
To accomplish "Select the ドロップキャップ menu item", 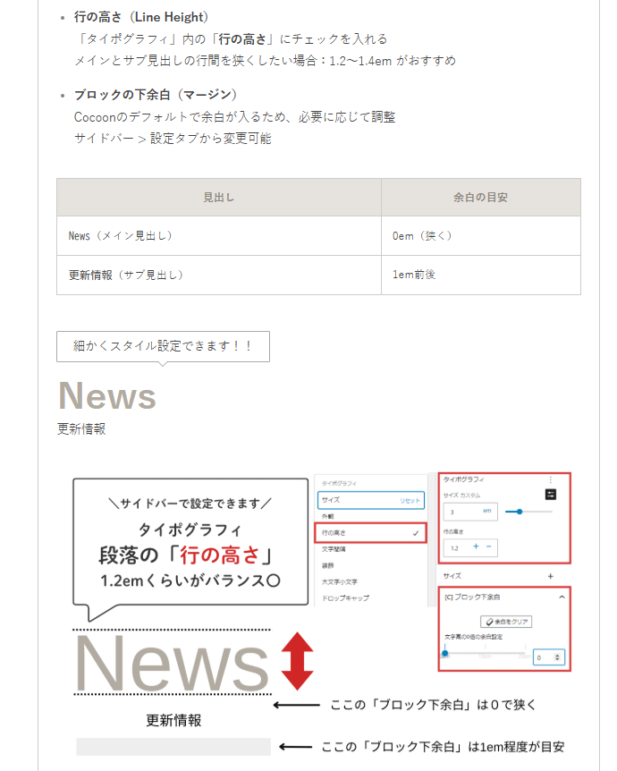I will tap(346, 597).
